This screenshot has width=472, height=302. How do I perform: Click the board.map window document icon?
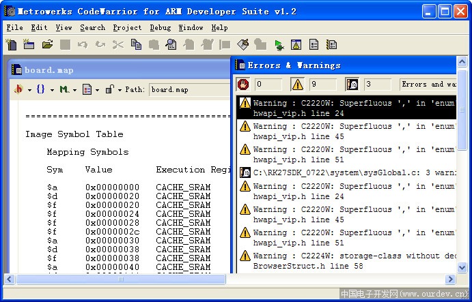(x=17, y=70)
